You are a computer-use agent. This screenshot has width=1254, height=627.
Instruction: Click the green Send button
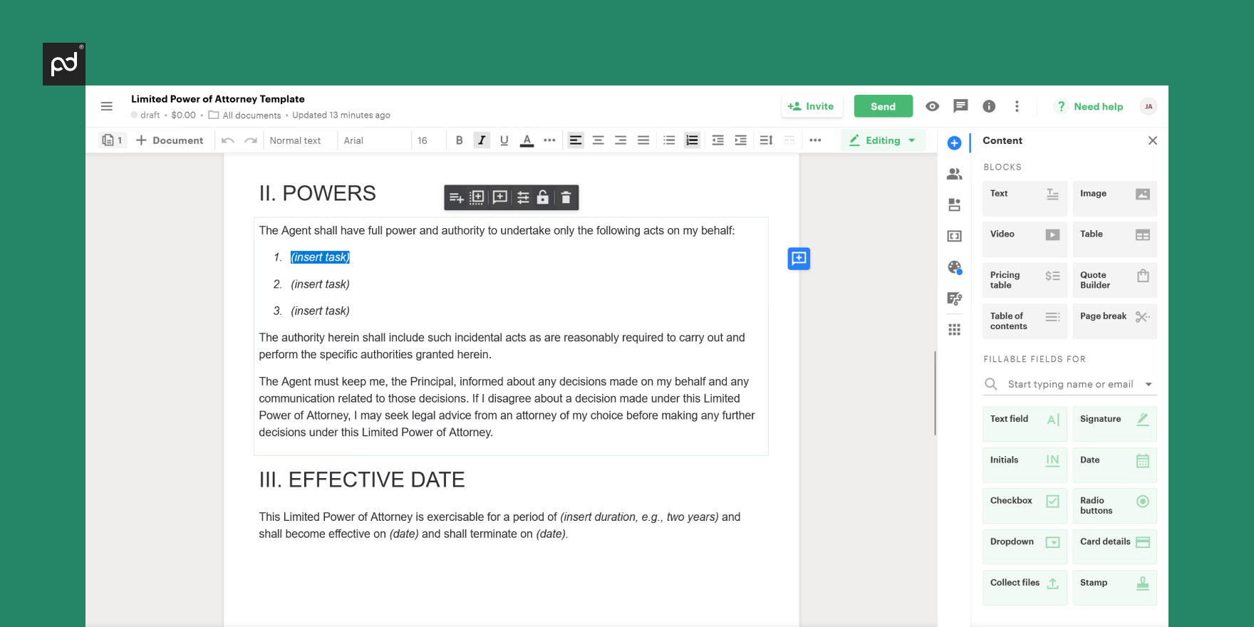[x=883, y=106]
